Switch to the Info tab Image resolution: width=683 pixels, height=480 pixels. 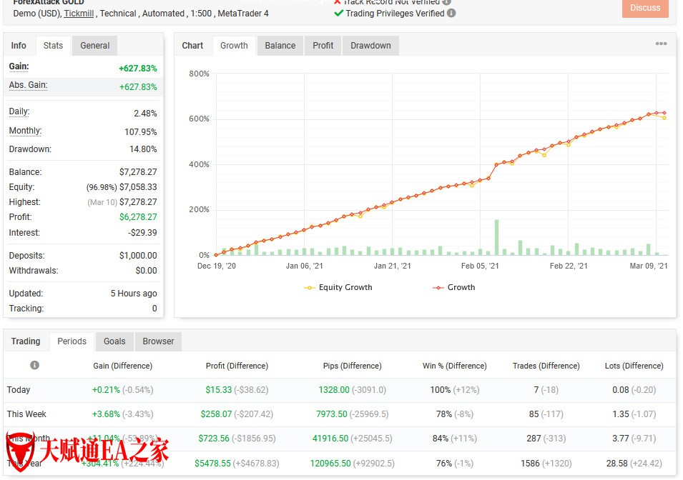[19, 46]
